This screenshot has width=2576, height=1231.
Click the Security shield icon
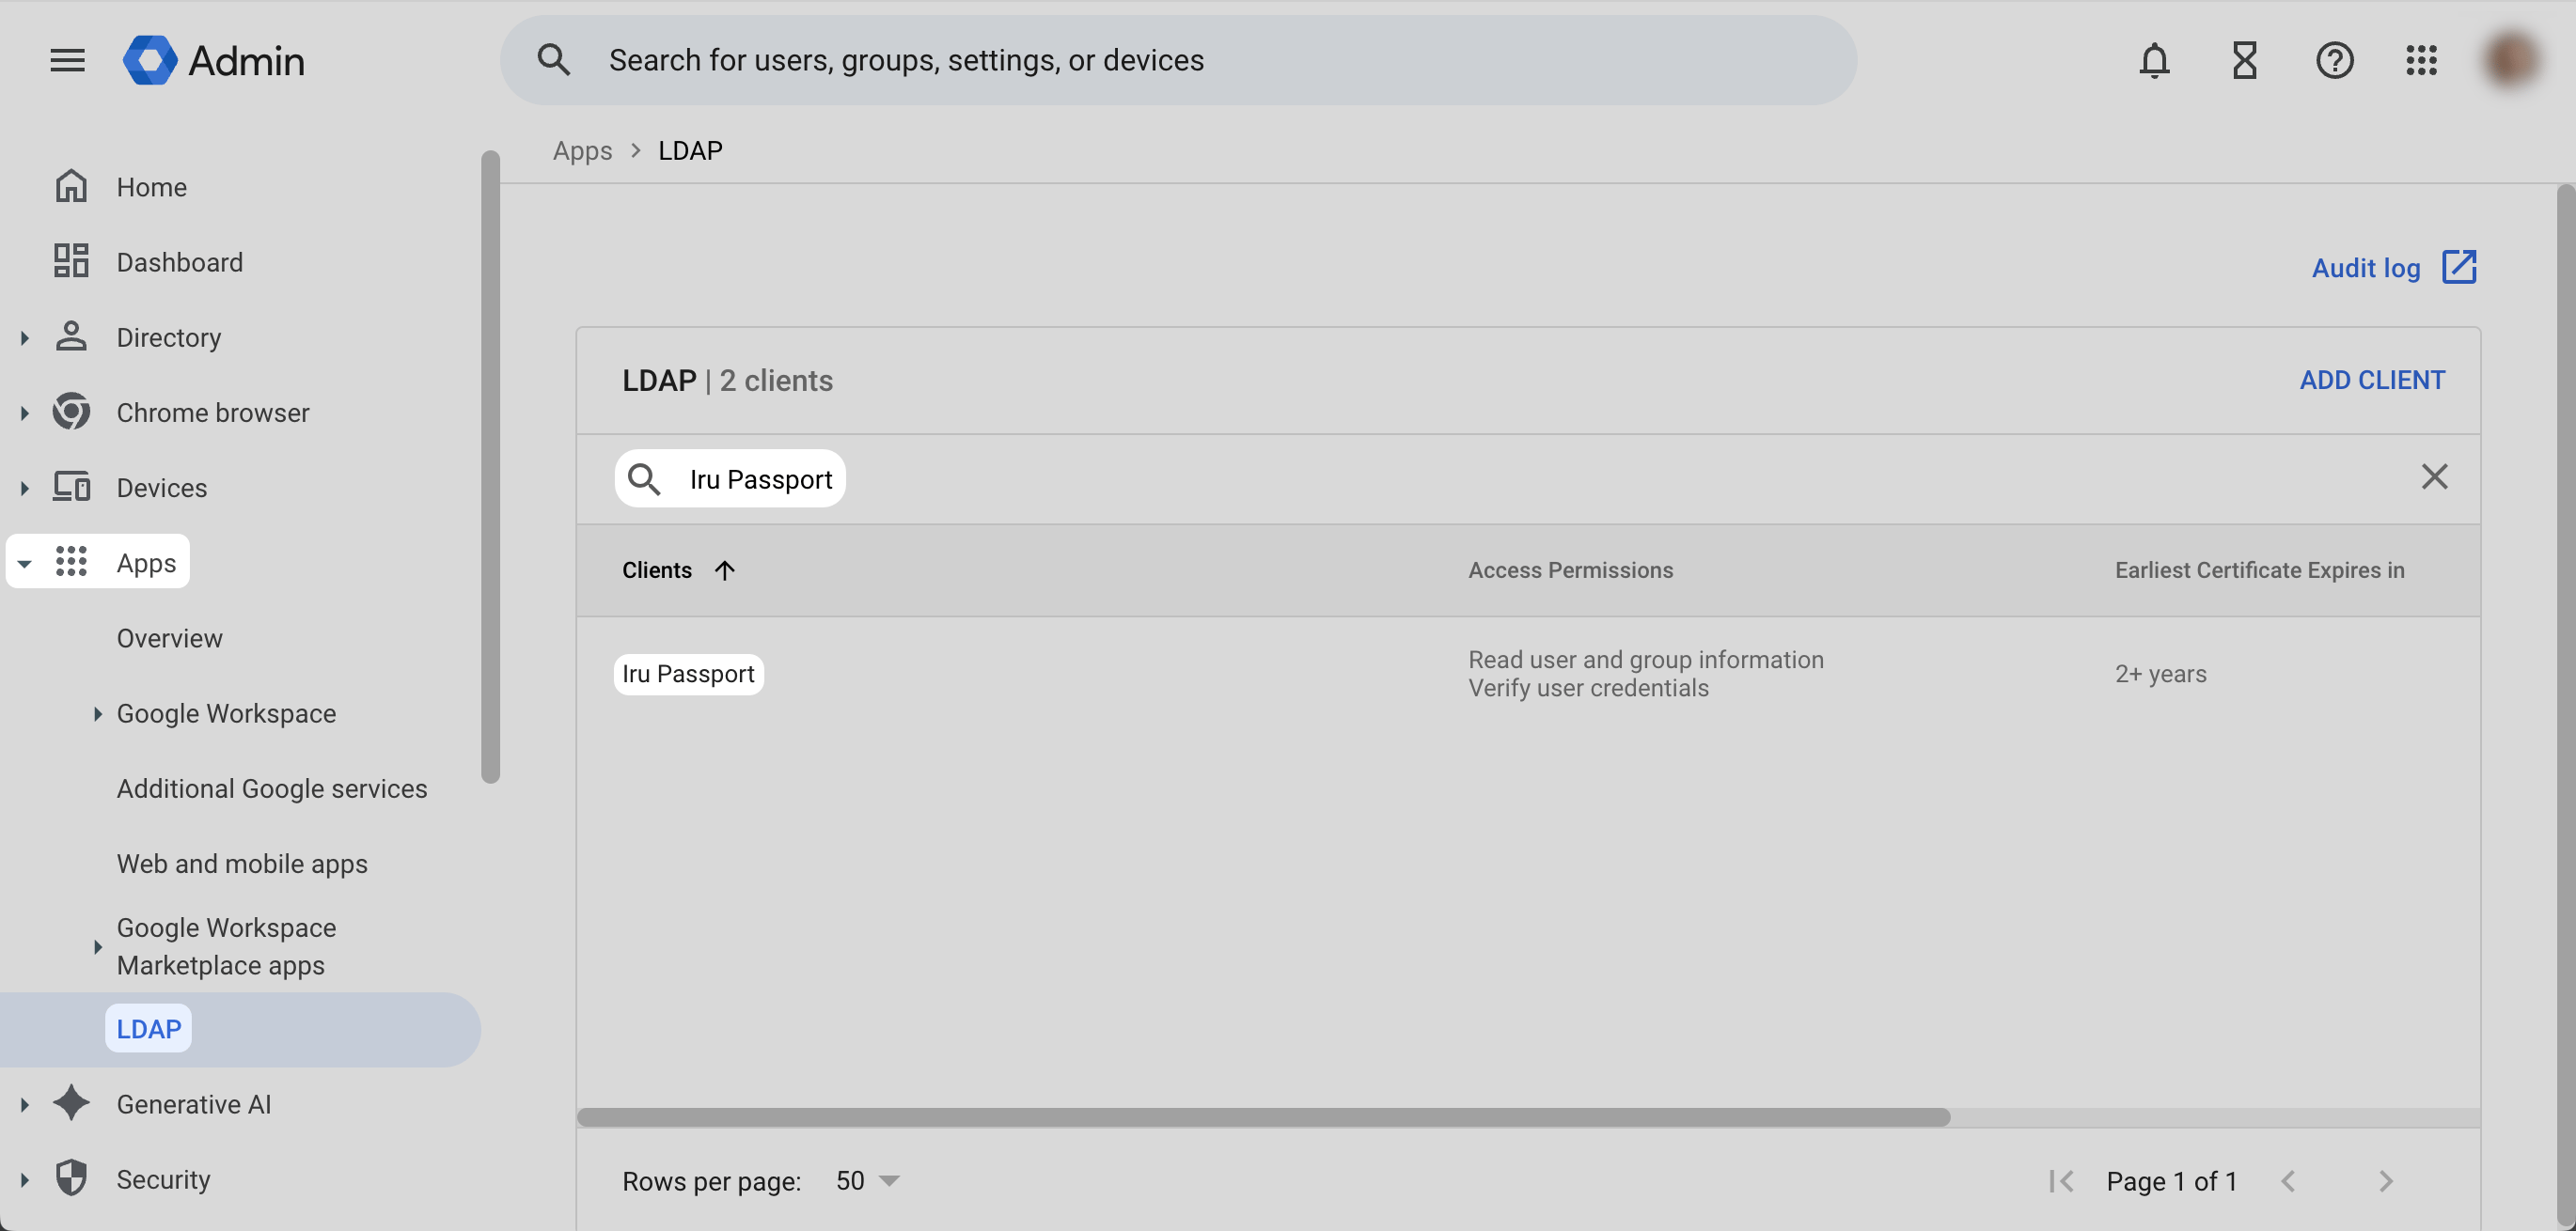(71, 1178)
